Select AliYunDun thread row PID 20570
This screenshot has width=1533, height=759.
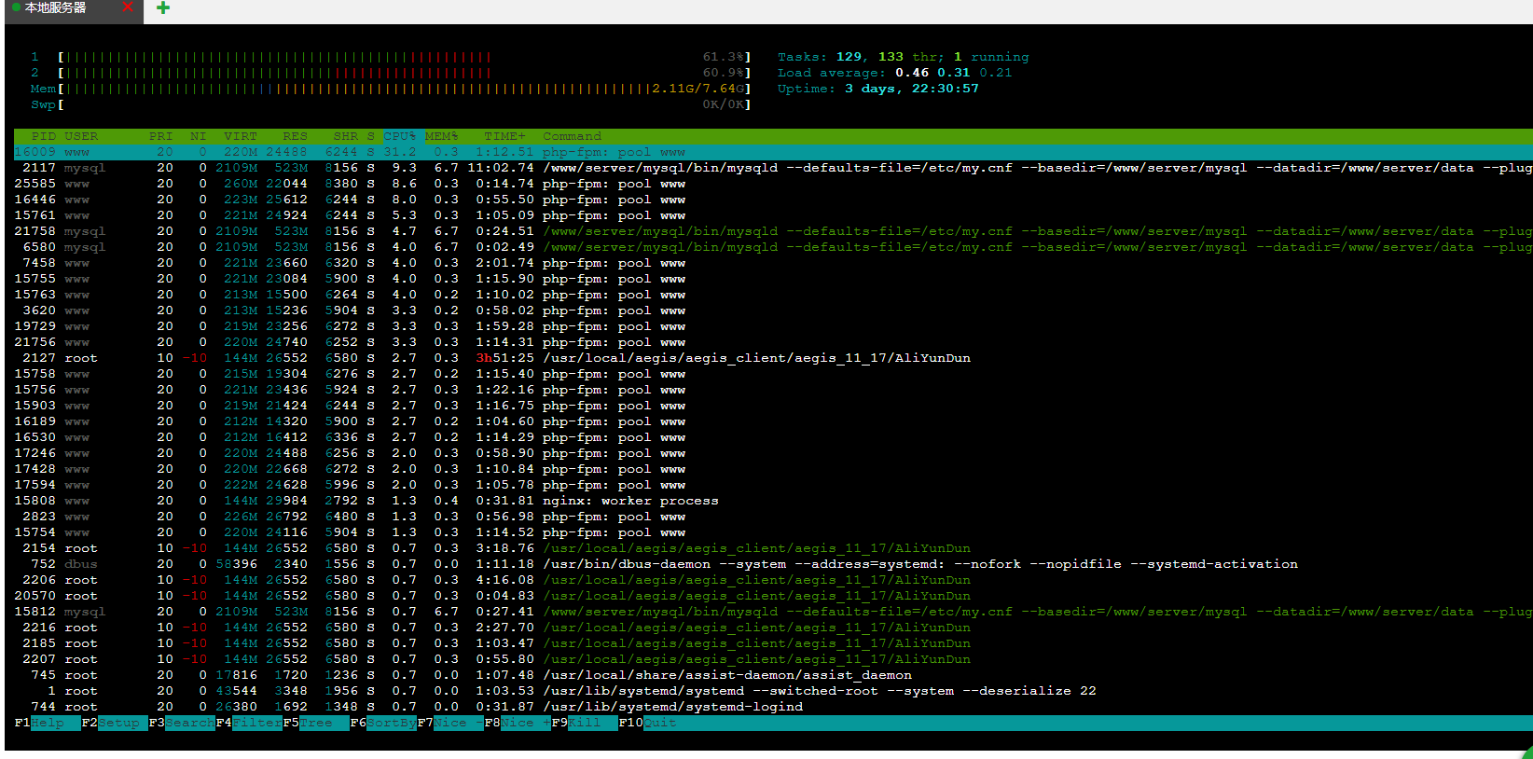(773, 596)
